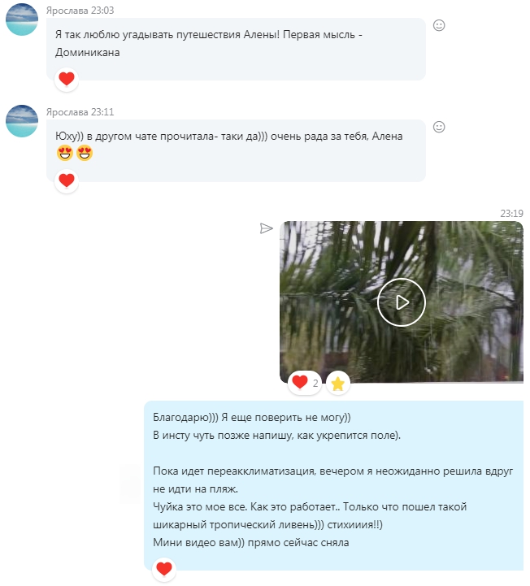Click sender name Ярослава at 23:03

pos(67,11)
